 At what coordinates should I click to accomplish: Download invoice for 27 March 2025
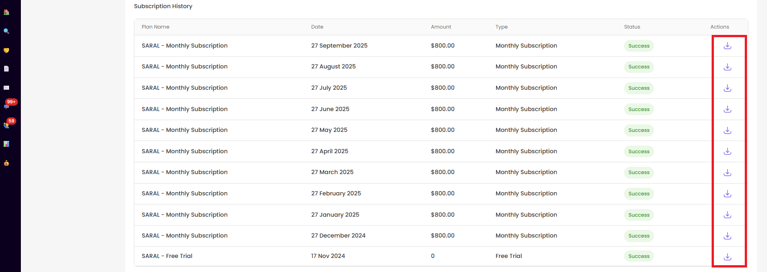click(x=727, y=173)
